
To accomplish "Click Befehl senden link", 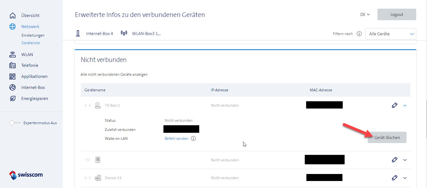I will pyautogui.click(x=176, y=138).
